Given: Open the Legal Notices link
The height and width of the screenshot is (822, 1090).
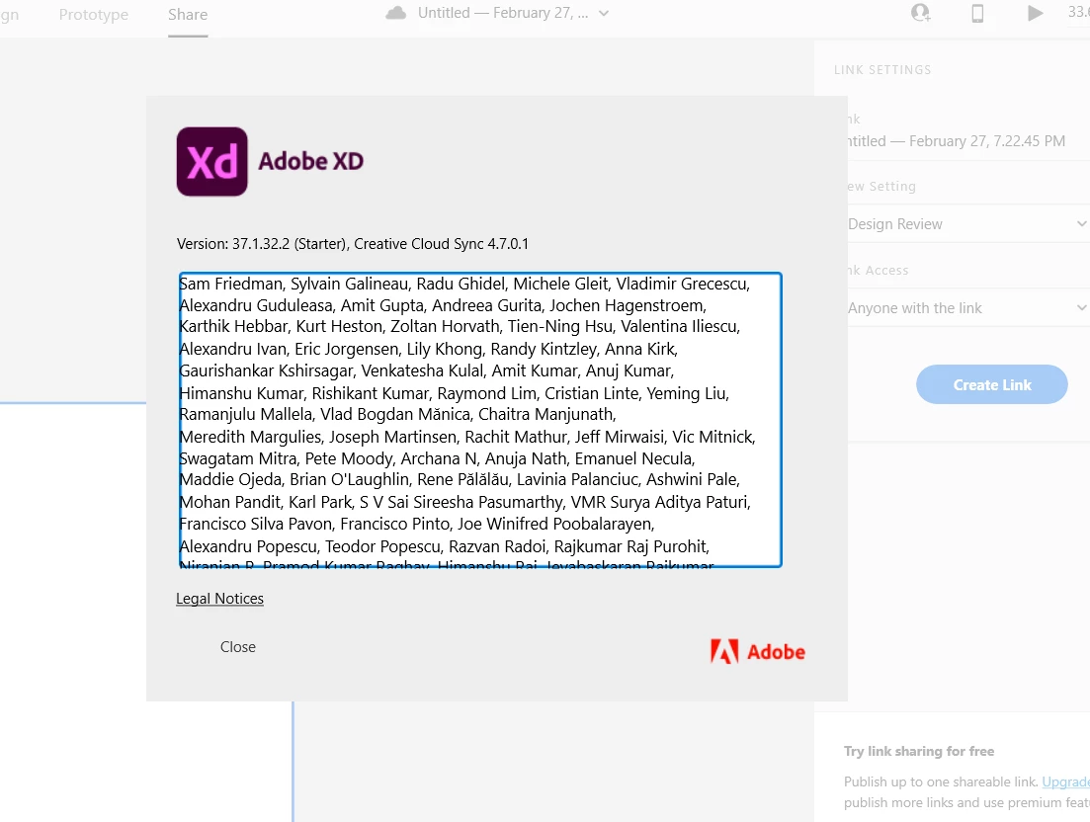Looking at the screenshot, I should 219,599.
